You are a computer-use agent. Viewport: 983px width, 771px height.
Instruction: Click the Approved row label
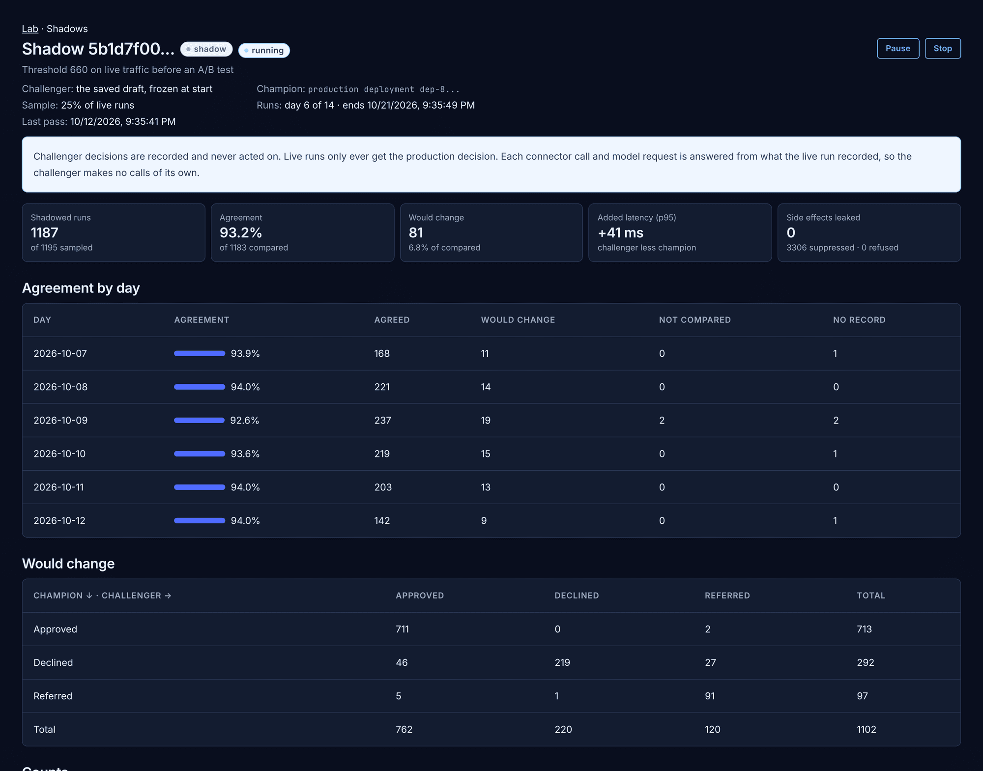(55, 629)
